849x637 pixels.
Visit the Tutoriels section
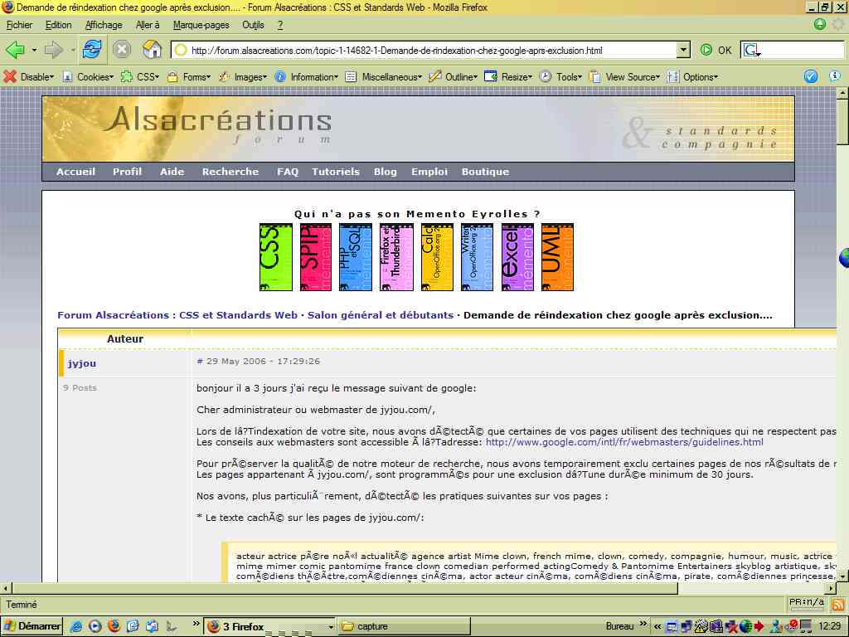click(336, 172)
